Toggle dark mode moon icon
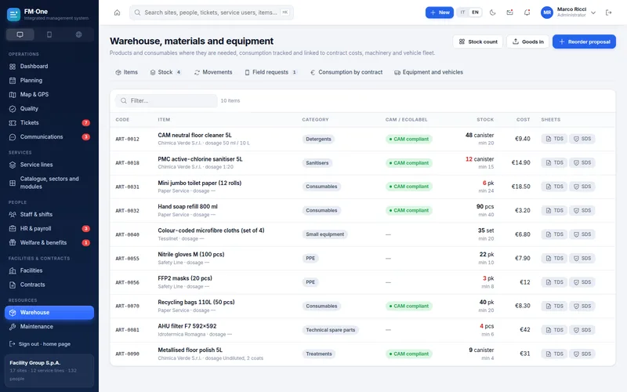The width and height of the screenshot is (627, 392). (x=493, y=13)
